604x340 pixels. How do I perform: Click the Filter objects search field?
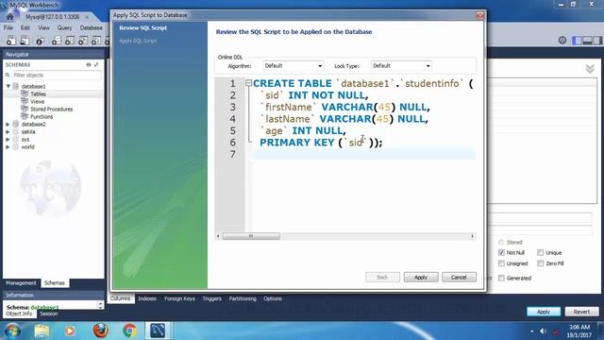57,76
